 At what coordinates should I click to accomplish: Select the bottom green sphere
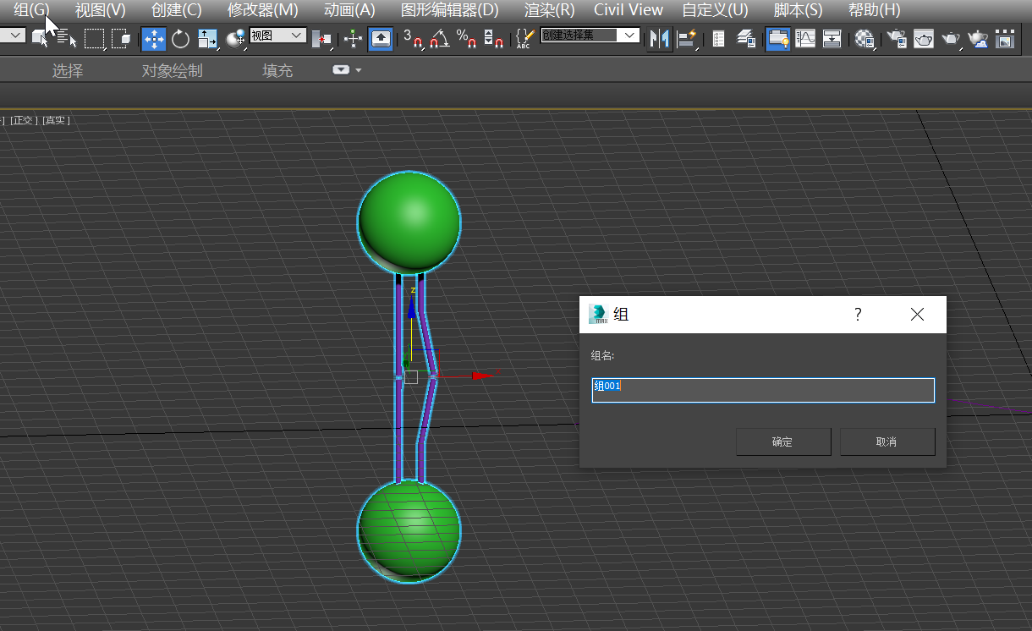tap(409, 531)
